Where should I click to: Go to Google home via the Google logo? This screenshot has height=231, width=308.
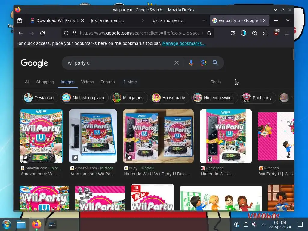coord(34,63)
